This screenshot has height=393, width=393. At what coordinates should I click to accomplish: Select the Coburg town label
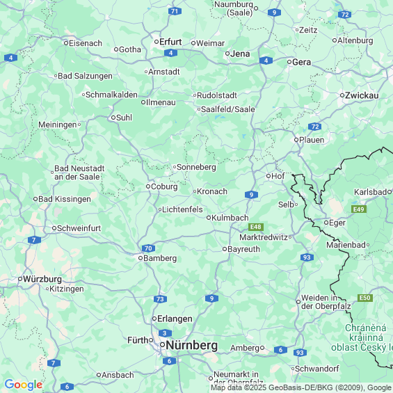click(164, 186)
